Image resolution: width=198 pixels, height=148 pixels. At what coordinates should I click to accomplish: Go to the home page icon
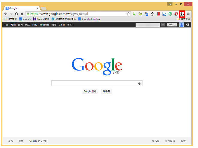[x=22, y=14]
